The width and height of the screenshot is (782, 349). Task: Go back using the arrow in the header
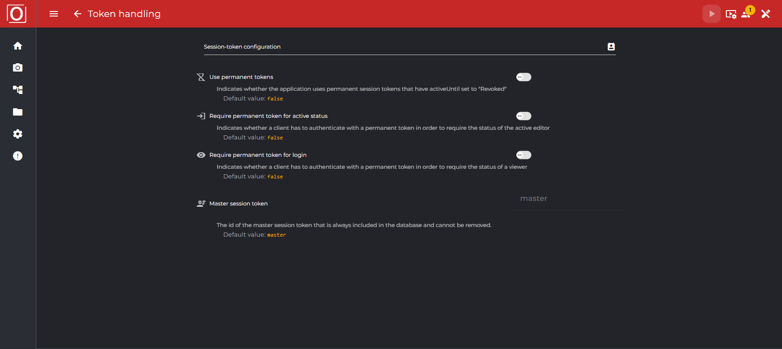click(x=77, y=14)
